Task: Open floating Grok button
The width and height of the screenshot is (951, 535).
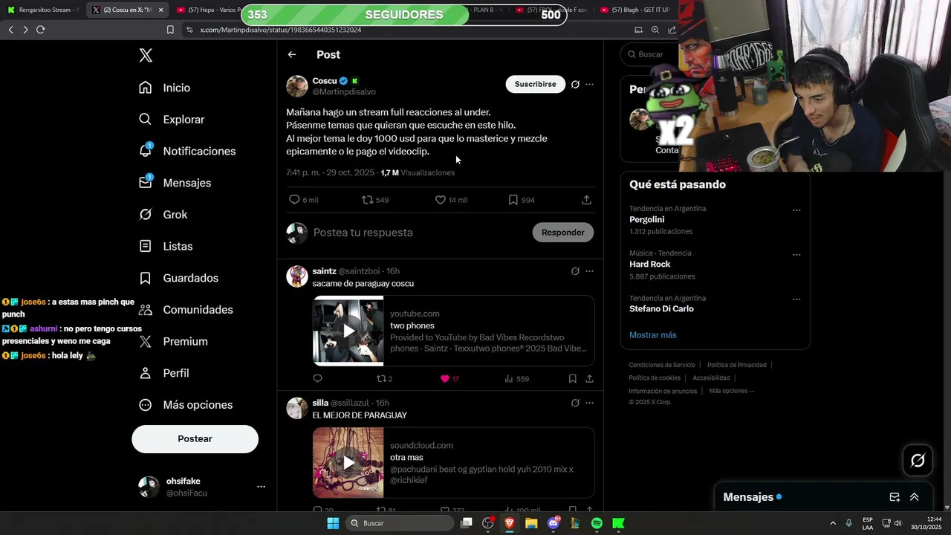Action: point(918,461)
